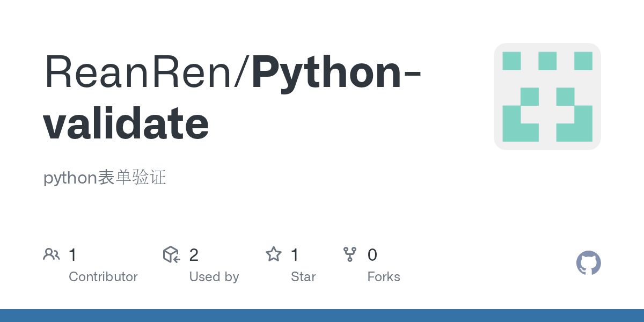Open the Python-validate repository title
This screenshot has height=322, width=644.
click(x=327, y=72)
